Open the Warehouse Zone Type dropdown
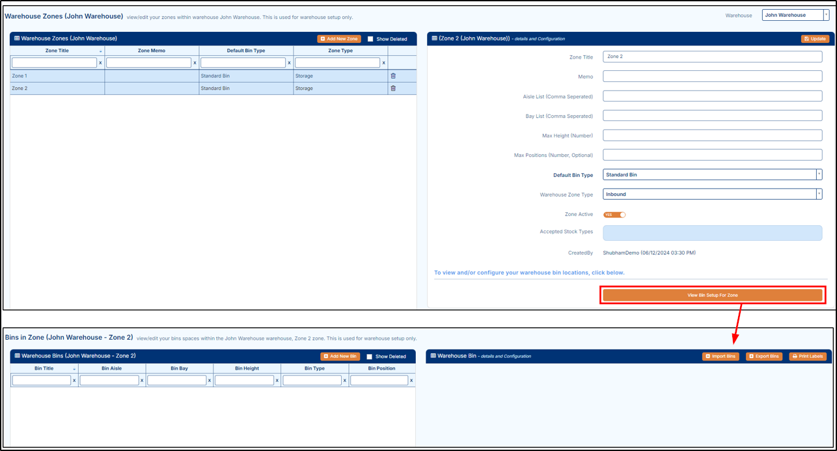This screenshot has height=451, width=837. [818, 194]
